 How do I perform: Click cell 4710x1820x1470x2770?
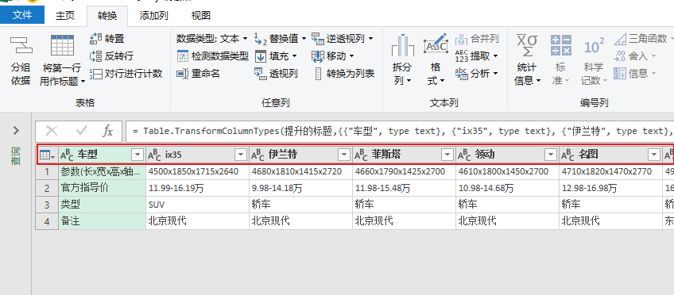(x=610, y=172)
